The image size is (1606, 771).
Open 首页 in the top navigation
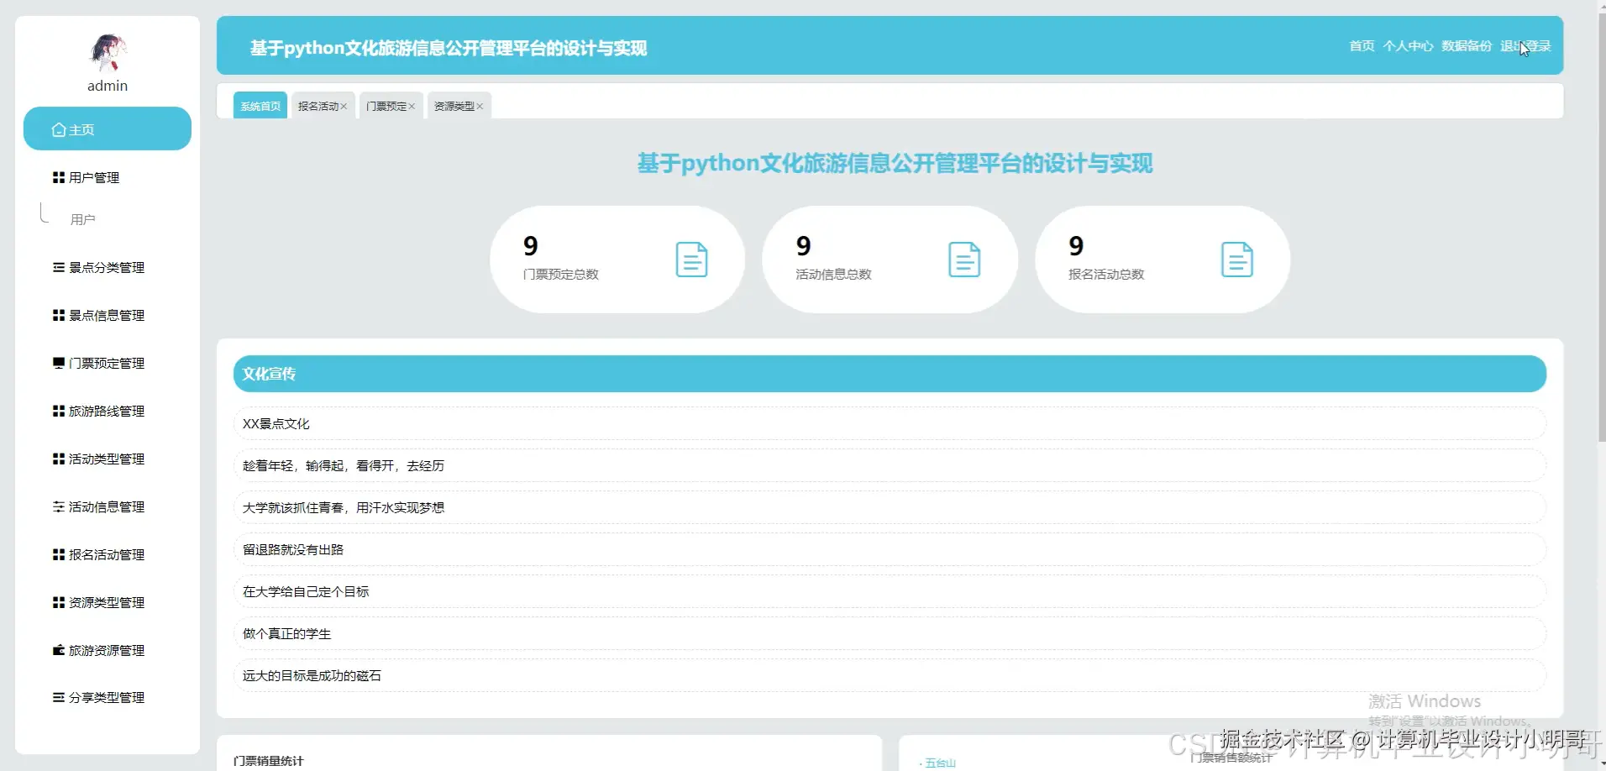1362,46
